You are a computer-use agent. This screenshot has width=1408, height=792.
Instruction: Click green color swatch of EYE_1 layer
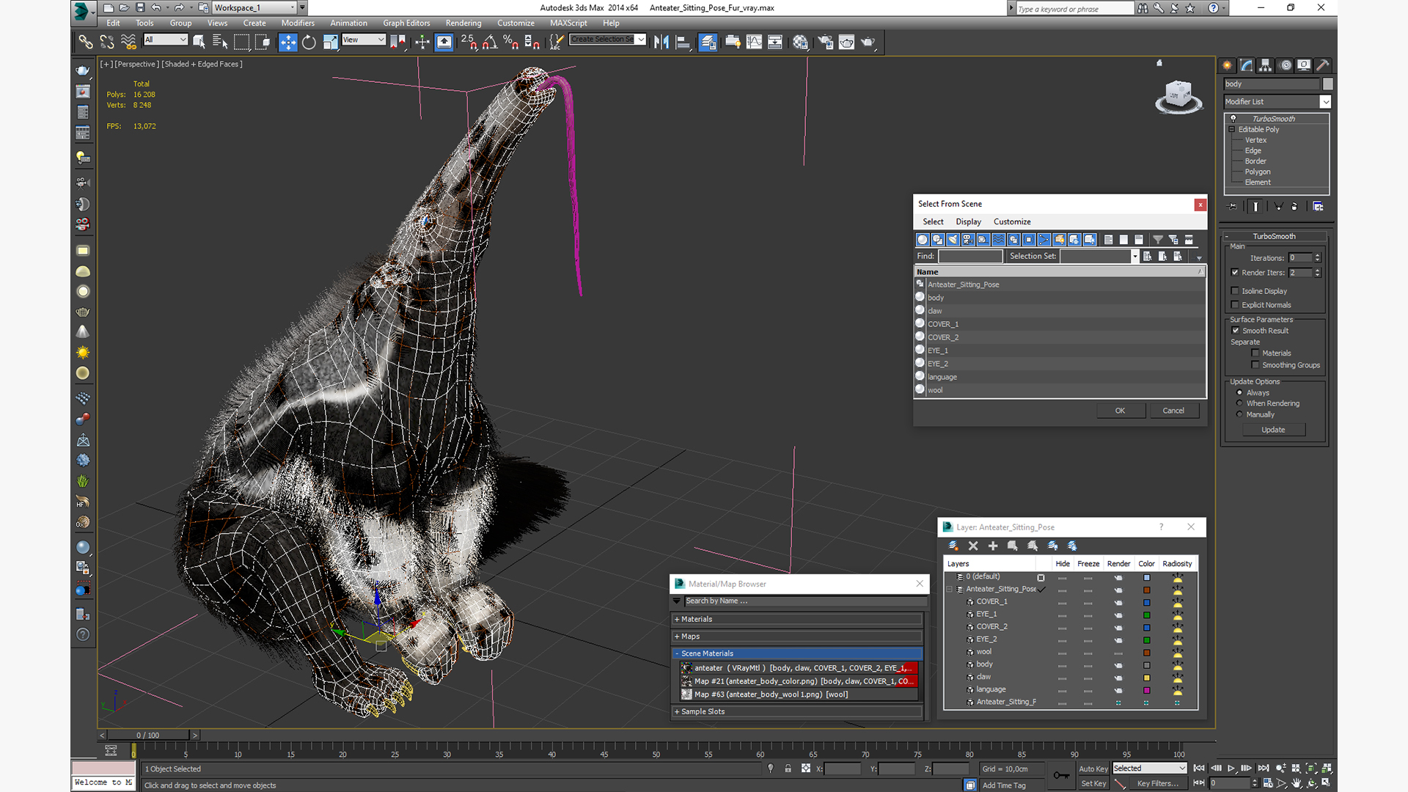[1146, 615]
